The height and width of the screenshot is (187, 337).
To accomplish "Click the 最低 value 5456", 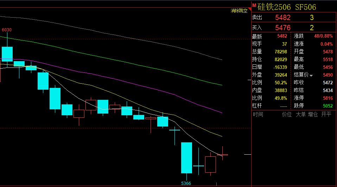I will click(328, 67).
